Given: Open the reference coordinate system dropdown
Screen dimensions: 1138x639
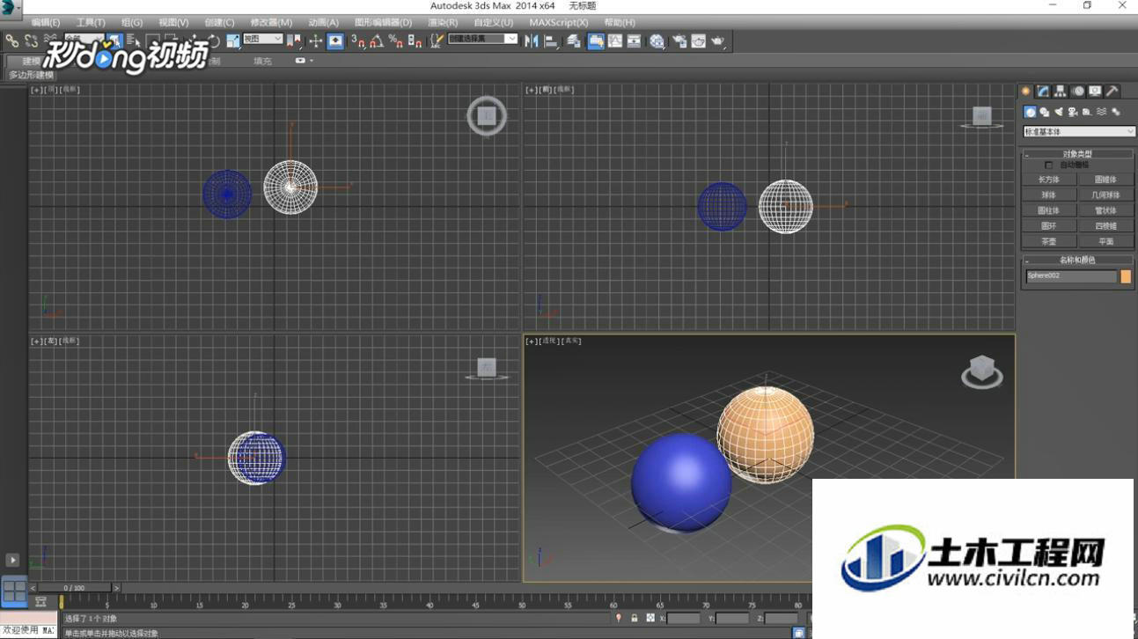Looking at the screenshot, I should (x=262, y=39).
